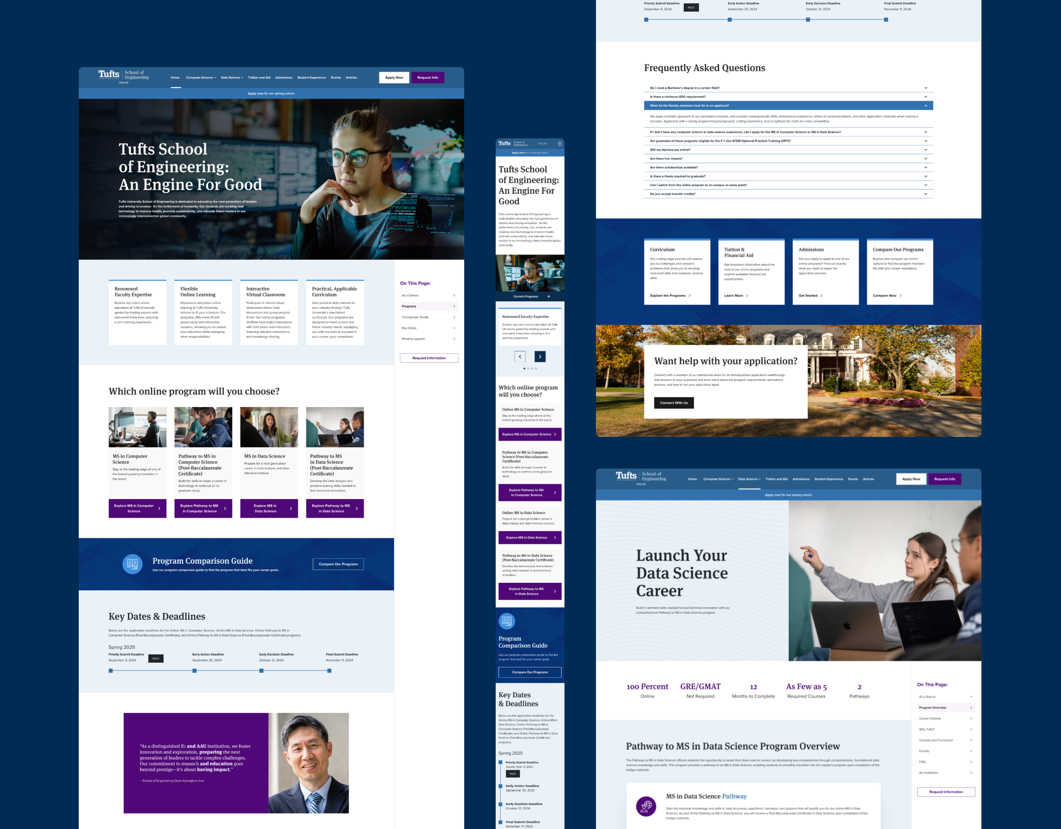Select Admissions in the Data Science page nav
This screenshot has height=829, width=1061.
(x=801, y=479)
